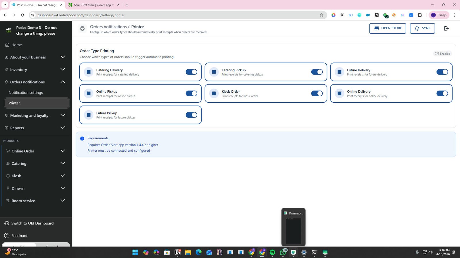The width and height of the screenshot is (460, 258).
Task: Click the Future Delivery card icon
Action: pyautogui.click(x=339, y=72)
